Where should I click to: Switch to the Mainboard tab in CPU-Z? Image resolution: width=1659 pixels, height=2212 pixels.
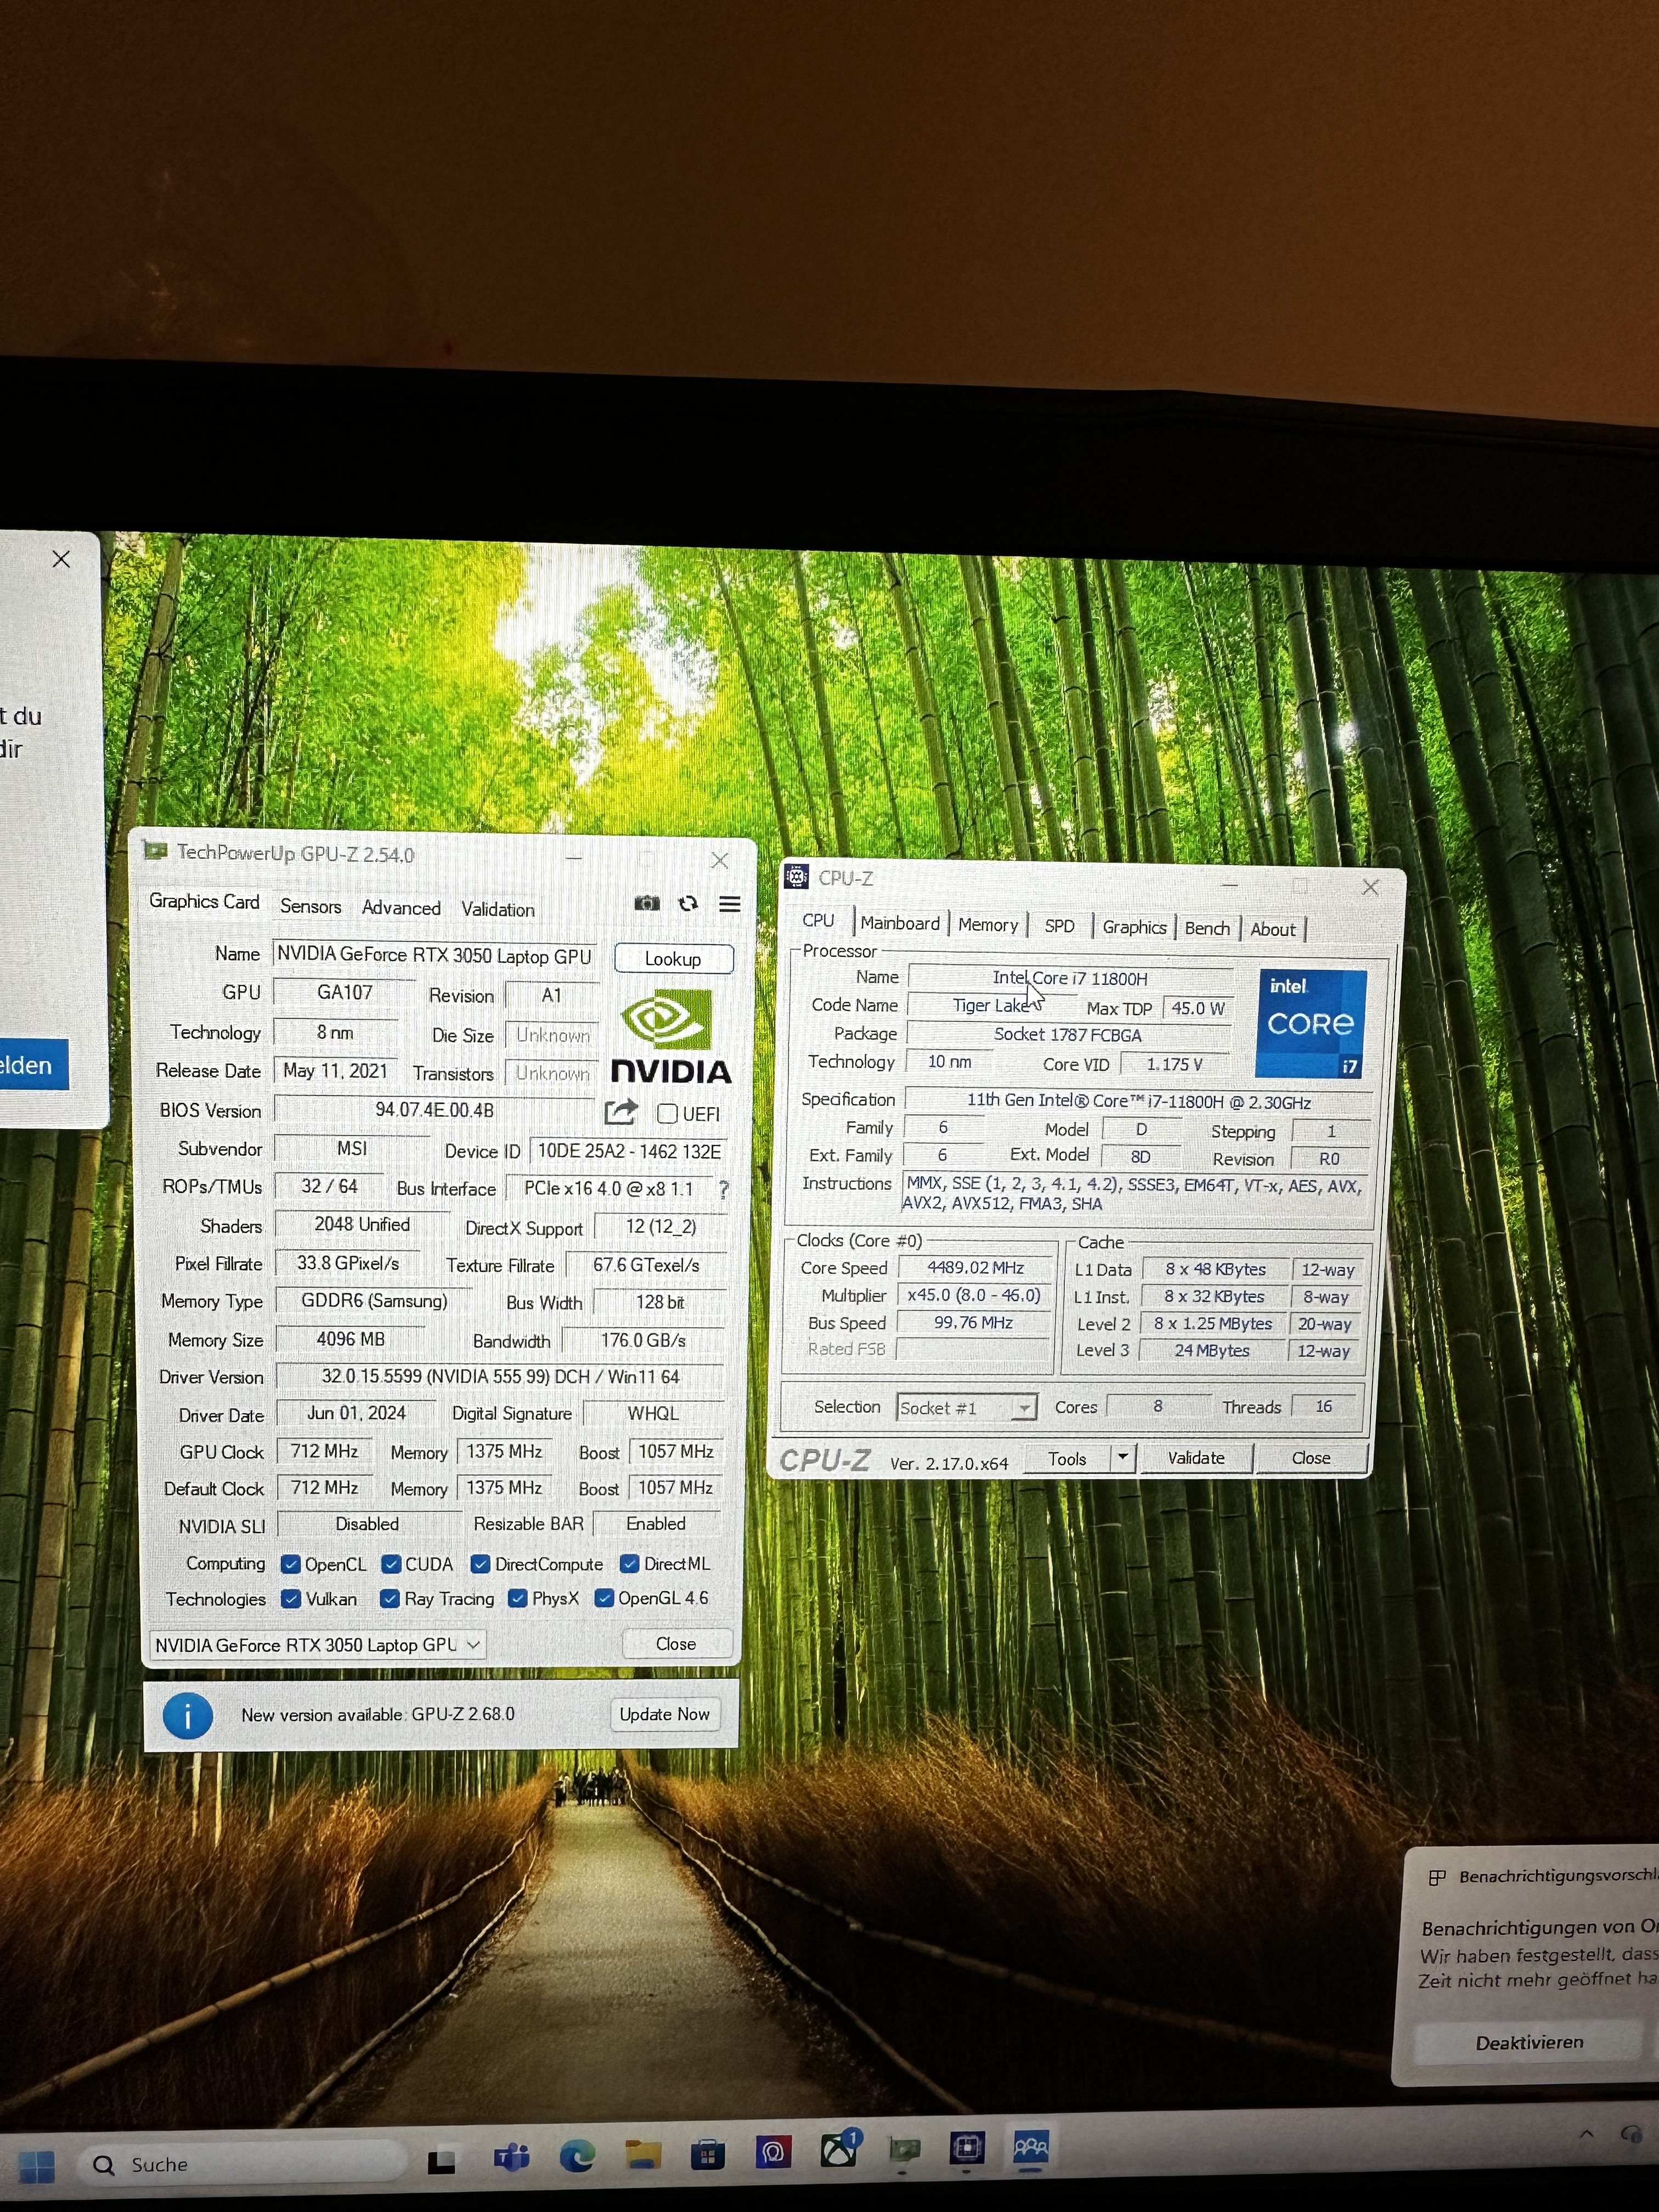point(899,923)
